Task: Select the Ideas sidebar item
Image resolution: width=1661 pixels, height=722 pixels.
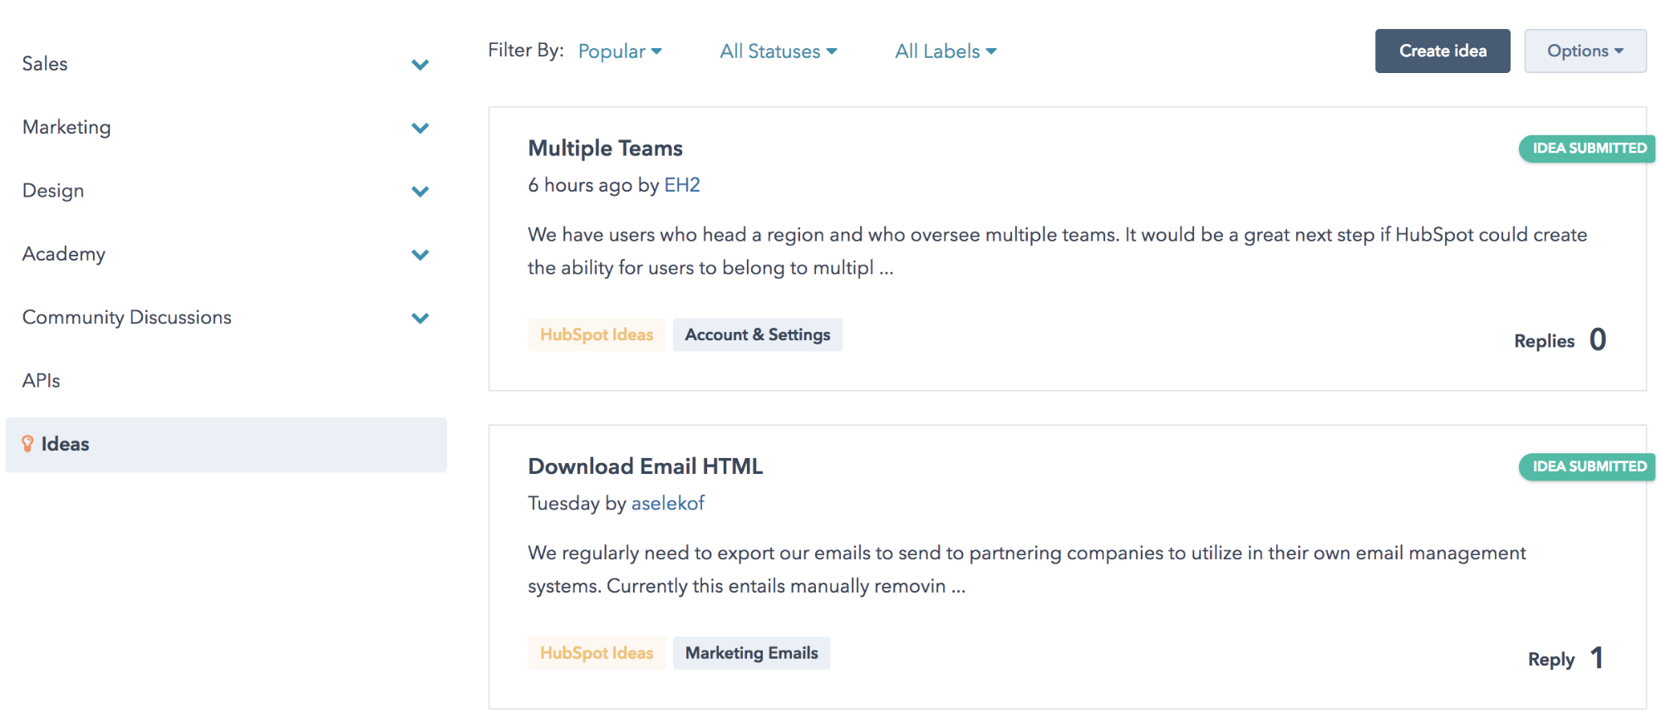Action: click(x=66, y=444)
